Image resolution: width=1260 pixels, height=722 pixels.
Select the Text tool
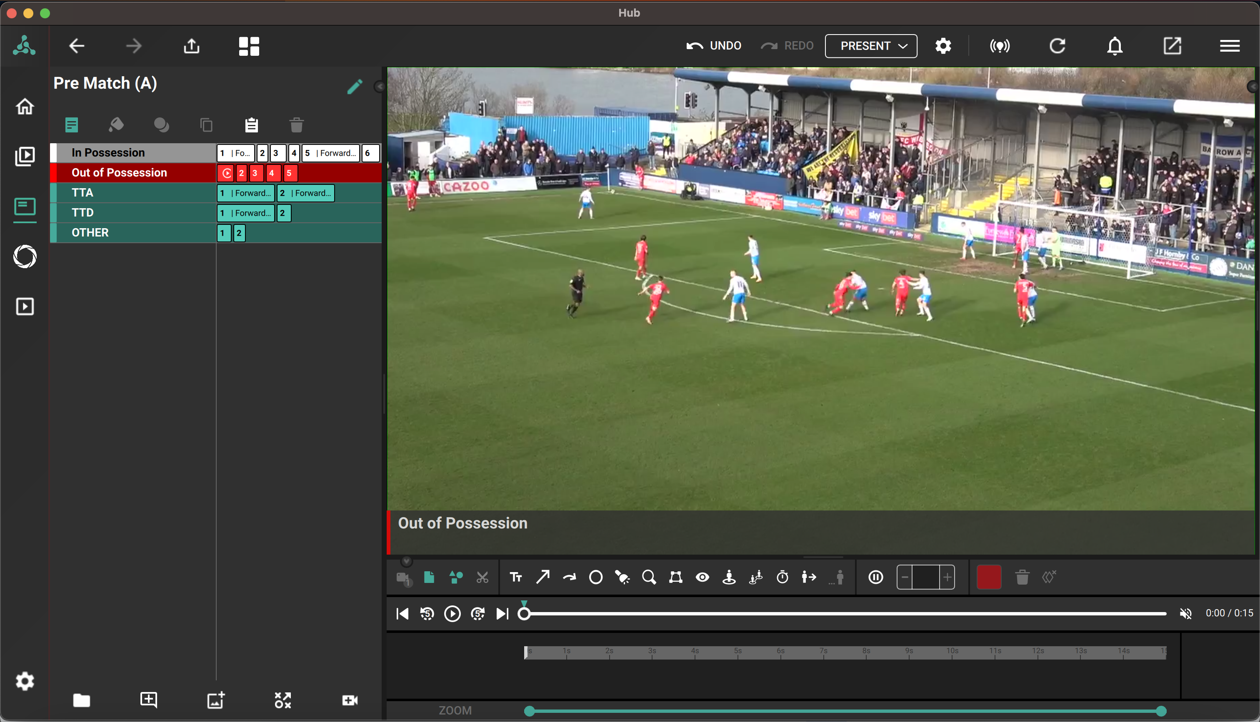[516, 577]
